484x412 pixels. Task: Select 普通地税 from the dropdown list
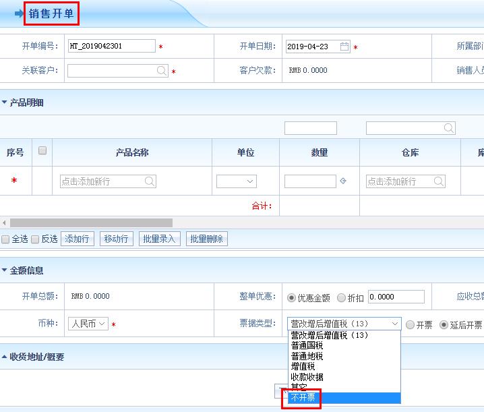344,356
